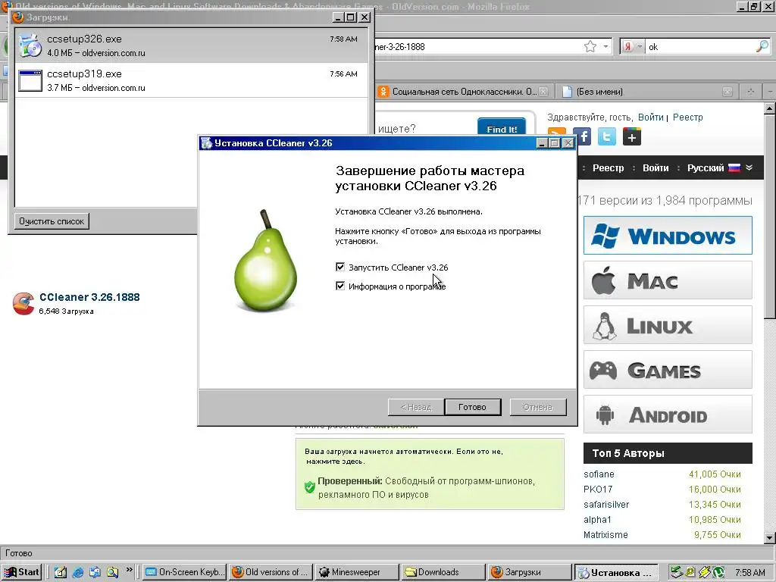Open Yandex search engine dropdown
776x582 pixels.
[x=632, y=46]
